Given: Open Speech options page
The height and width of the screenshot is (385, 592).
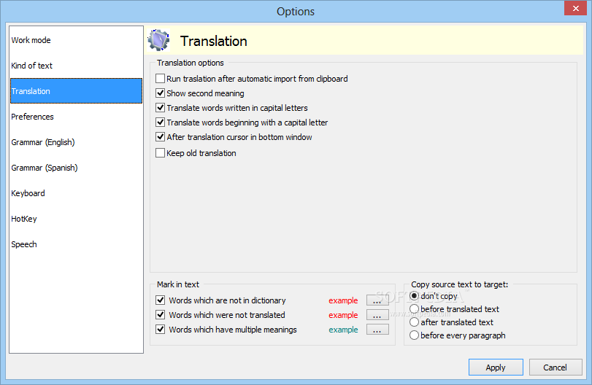Looking at the screenshot, I should [76, 244].
